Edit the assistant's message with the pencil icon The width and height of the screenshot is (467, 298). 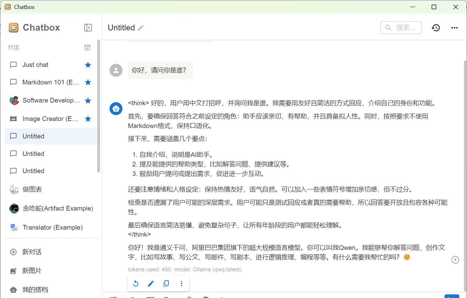pyautogui.click(x=151, y=283)
